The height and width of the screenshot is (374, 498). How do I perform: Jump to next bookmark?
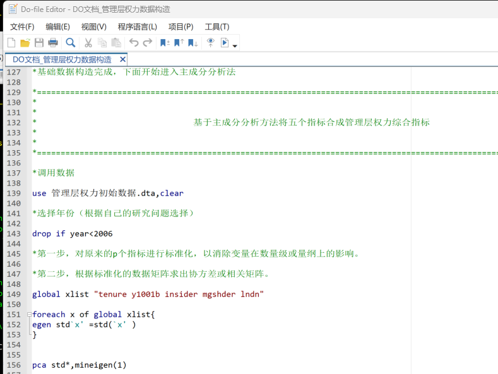193,42
